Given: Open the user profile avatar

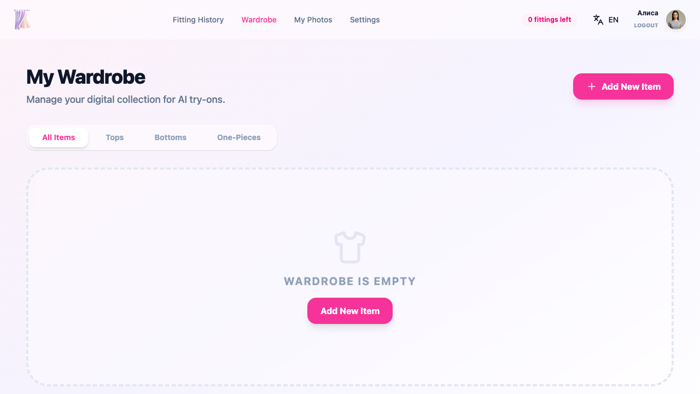Looking at the screenshot, I should [676, 20].
